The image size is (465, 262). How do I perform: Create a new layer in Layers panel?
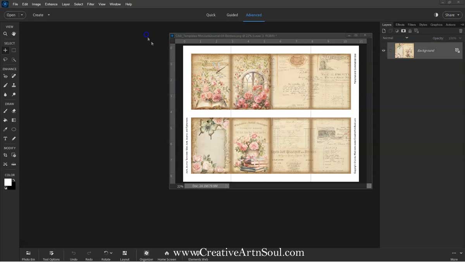point(384,31)
